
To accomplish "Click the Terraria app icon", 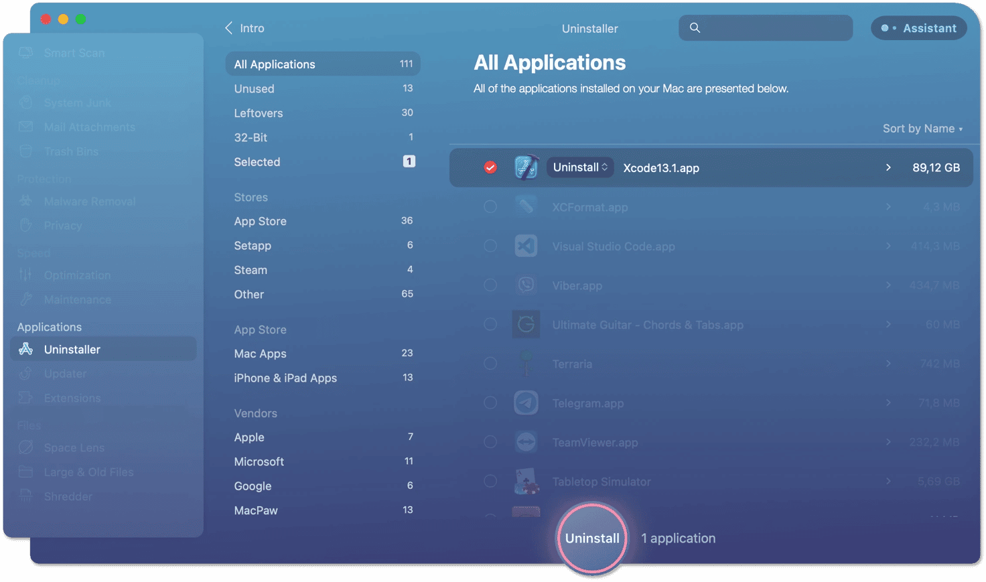I will [526, 364].
